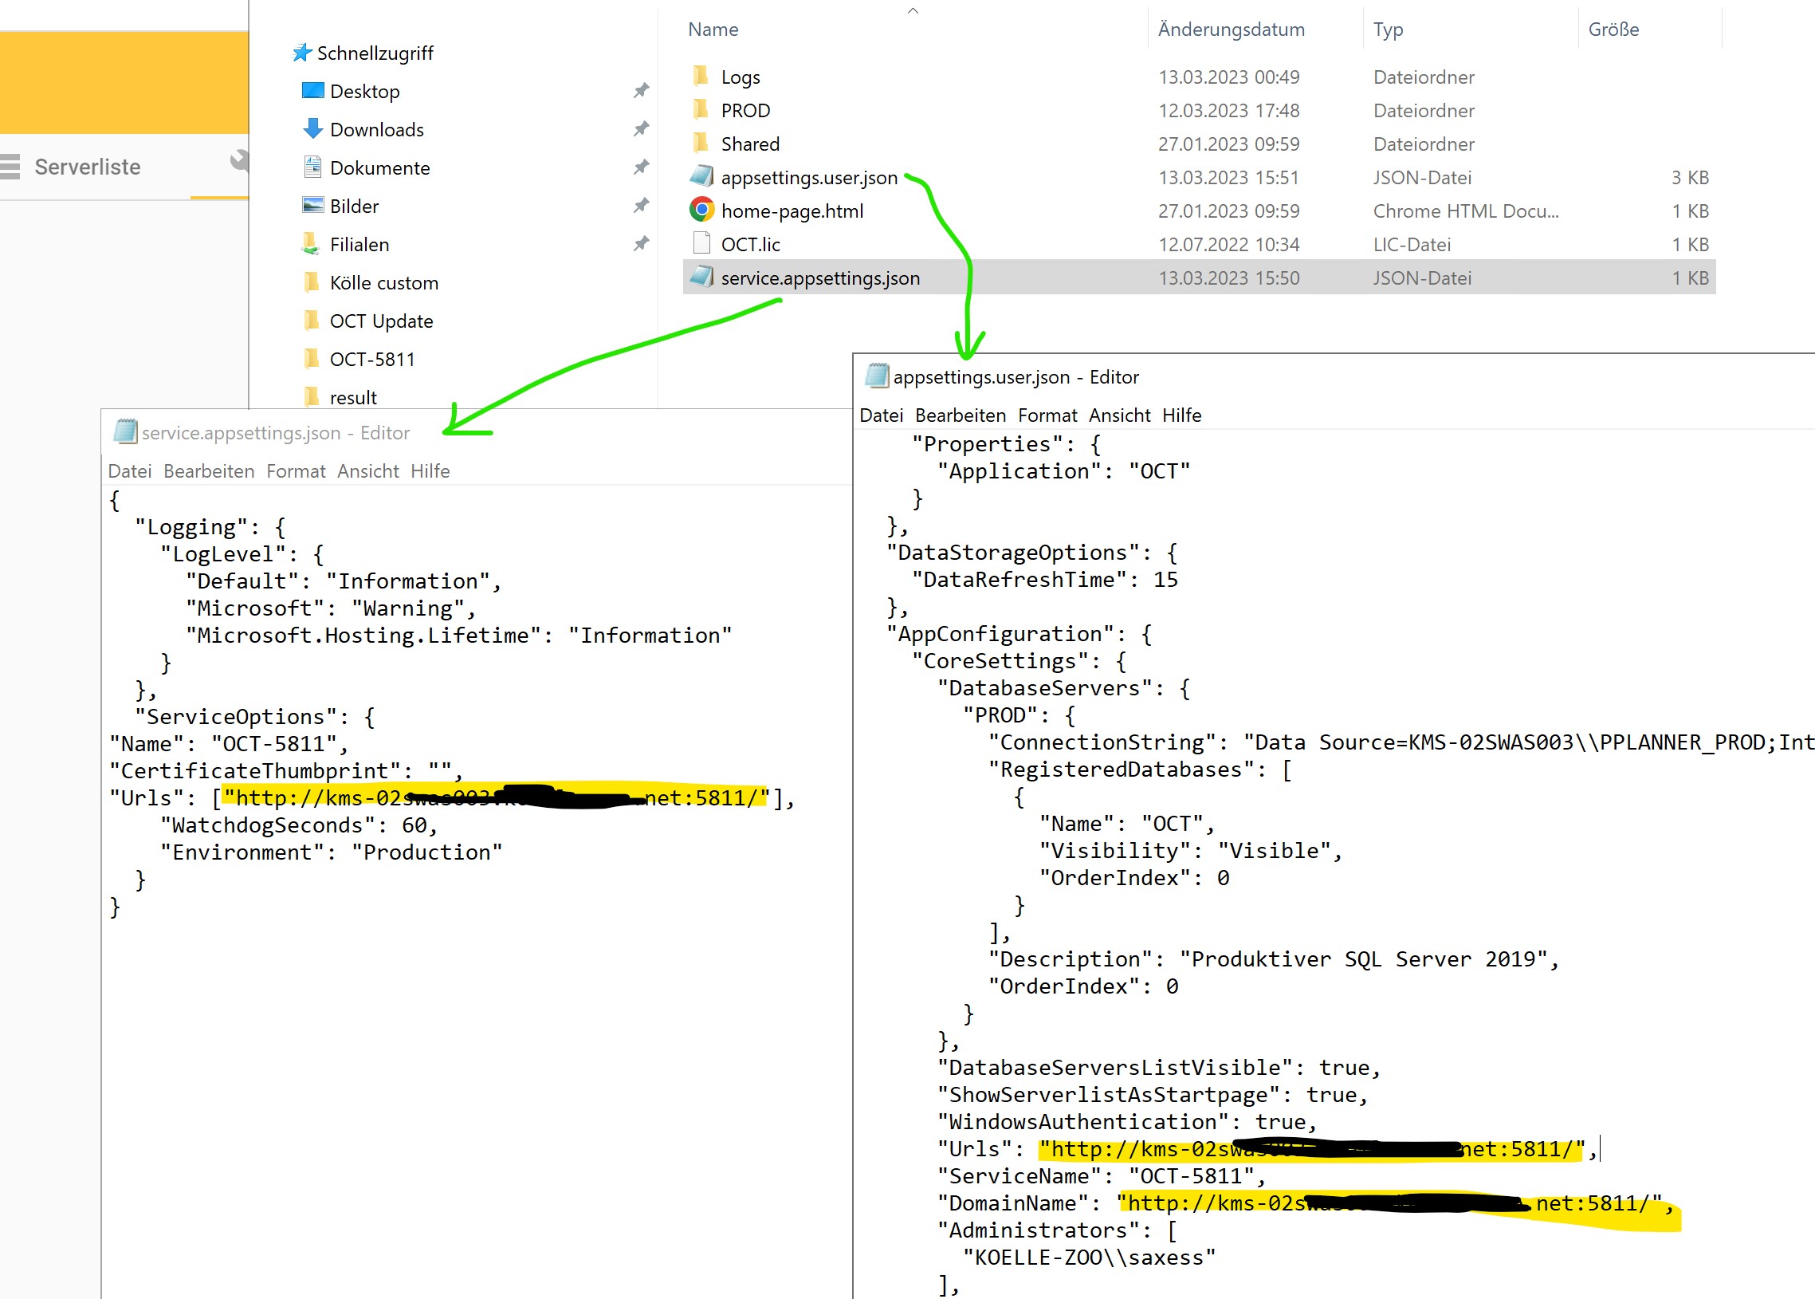Open Format menu in appsettings.user.json Editor
Screen dimensions: 1815x1299
[1047, 415]
